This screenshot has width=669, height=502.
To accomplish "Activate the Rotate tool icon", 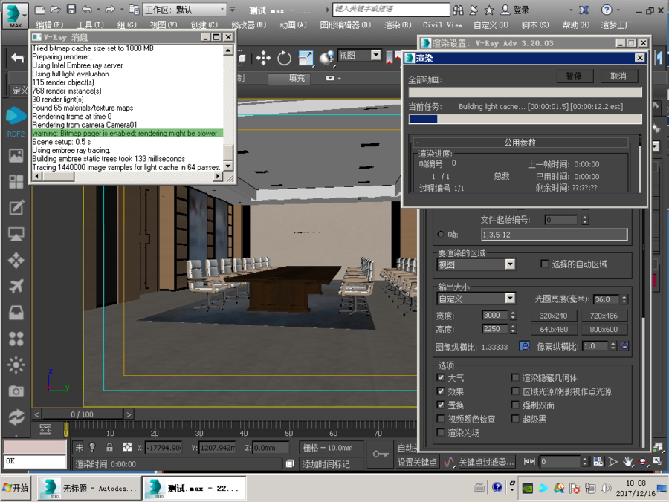I will click(285, 58).
